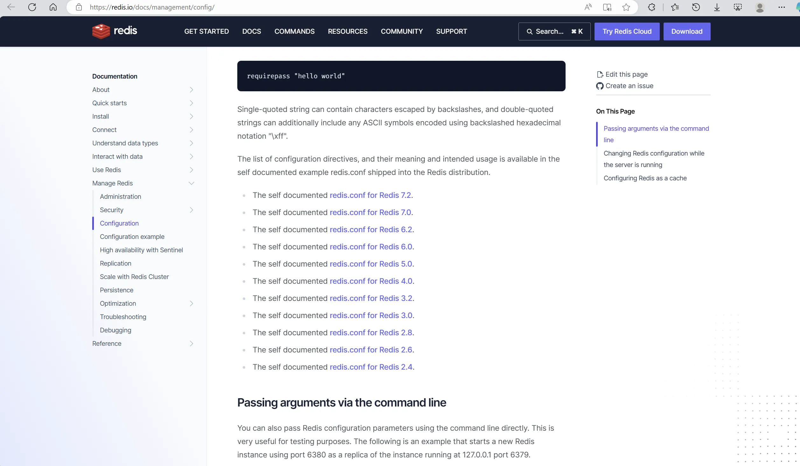Screen dimensions: 800x466
Task: Click the Search box in header
Action: click(x=554, y=31)
